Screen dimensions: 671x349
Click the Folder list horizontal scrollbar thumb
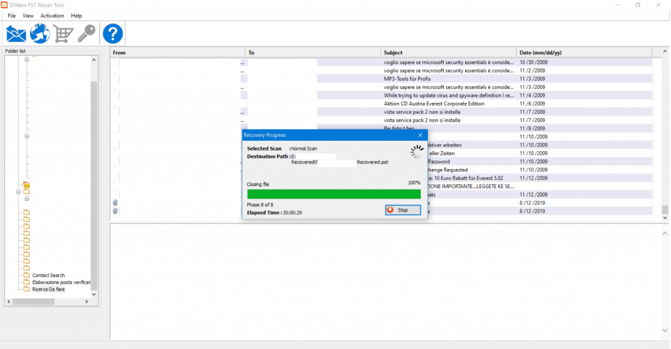33,301
